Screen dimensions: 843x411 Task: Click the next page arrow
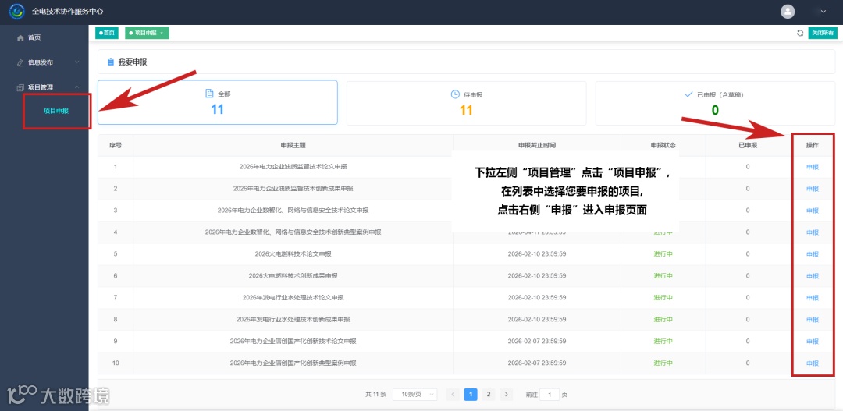(506, 395)
